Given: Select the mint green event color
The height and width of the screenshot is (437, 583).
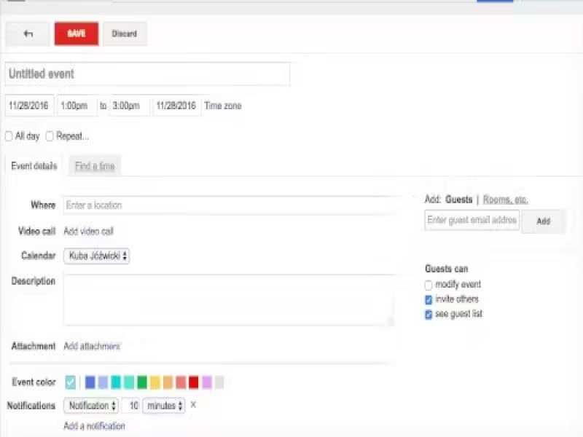Looking at the screenshot, I should click(x=129, y=382).
